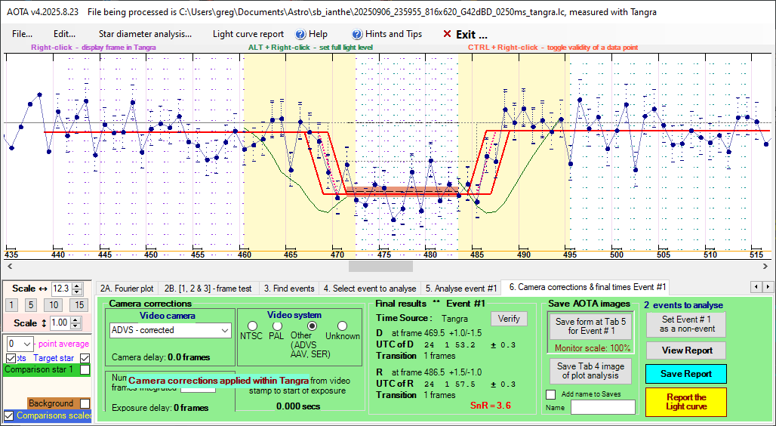Image resolution: width=776 pixels, height=426 pixels.
Task: Click the Help question mark icon
Action: tap(300, 34)
